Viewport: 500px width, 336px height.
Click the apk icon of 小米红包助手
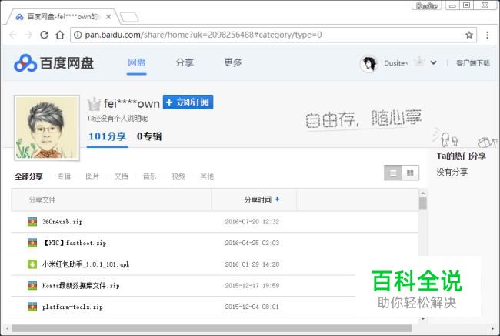click(32, 264)
